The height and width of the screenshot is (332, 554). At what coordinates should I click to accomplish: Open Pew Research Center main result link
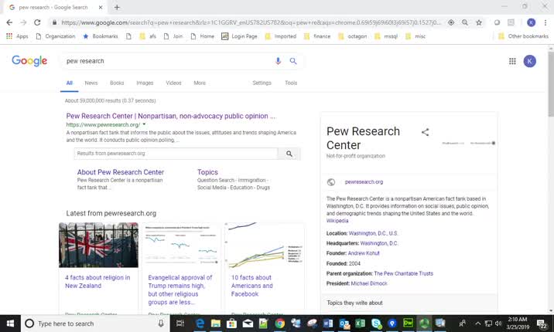coord(171,116)
